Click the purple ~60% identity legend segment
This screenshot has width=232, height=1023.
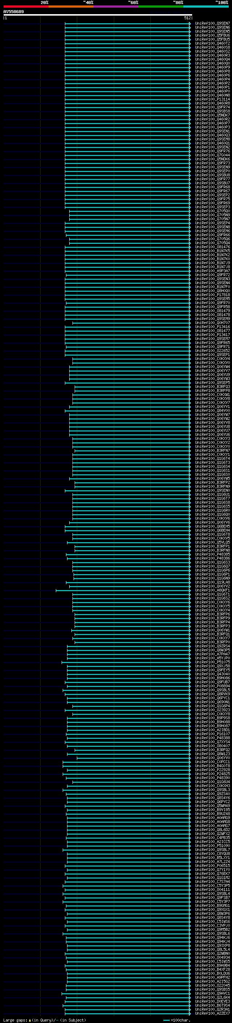tap(116, 7)
